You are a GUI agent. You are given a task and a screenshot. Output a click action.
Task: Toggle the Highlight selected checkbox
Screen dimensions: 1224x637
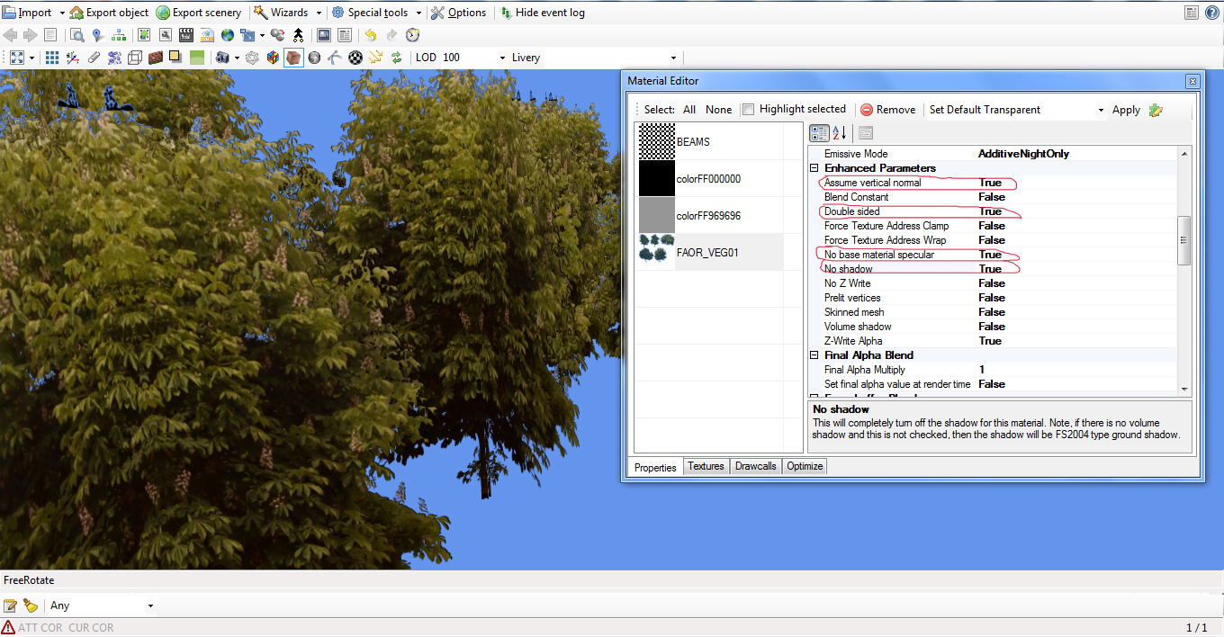[x=748, y=110]
